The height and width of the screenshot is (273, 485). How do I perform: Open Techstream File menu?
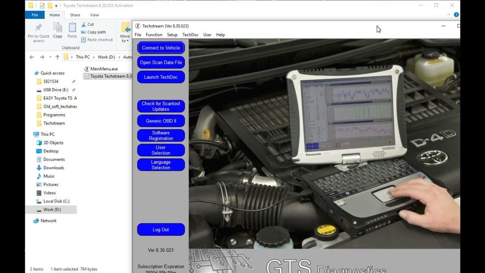point(138,35)
